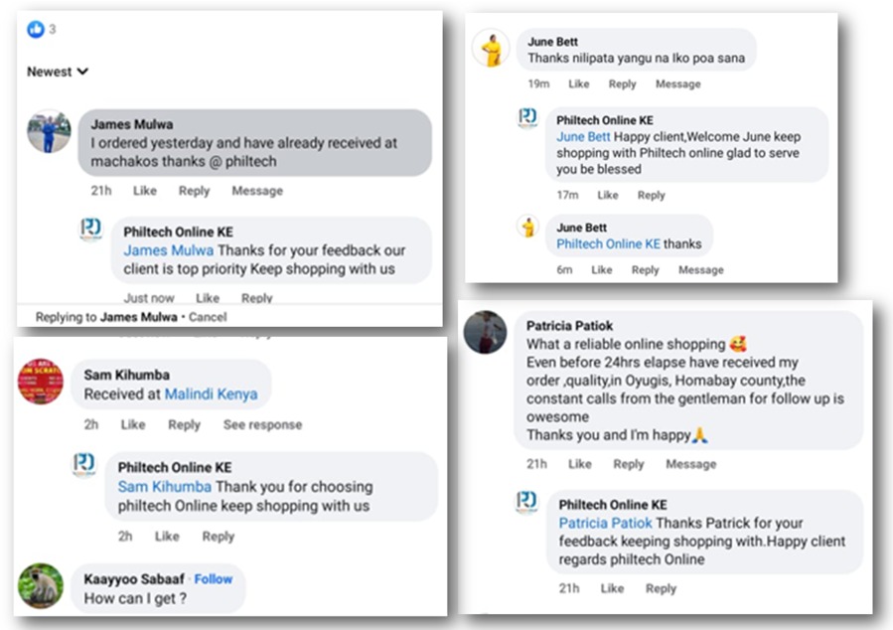Screen dimensions: 893x630
Task: Click Patricia Patiok's profile picture
Action: point(485,332)
